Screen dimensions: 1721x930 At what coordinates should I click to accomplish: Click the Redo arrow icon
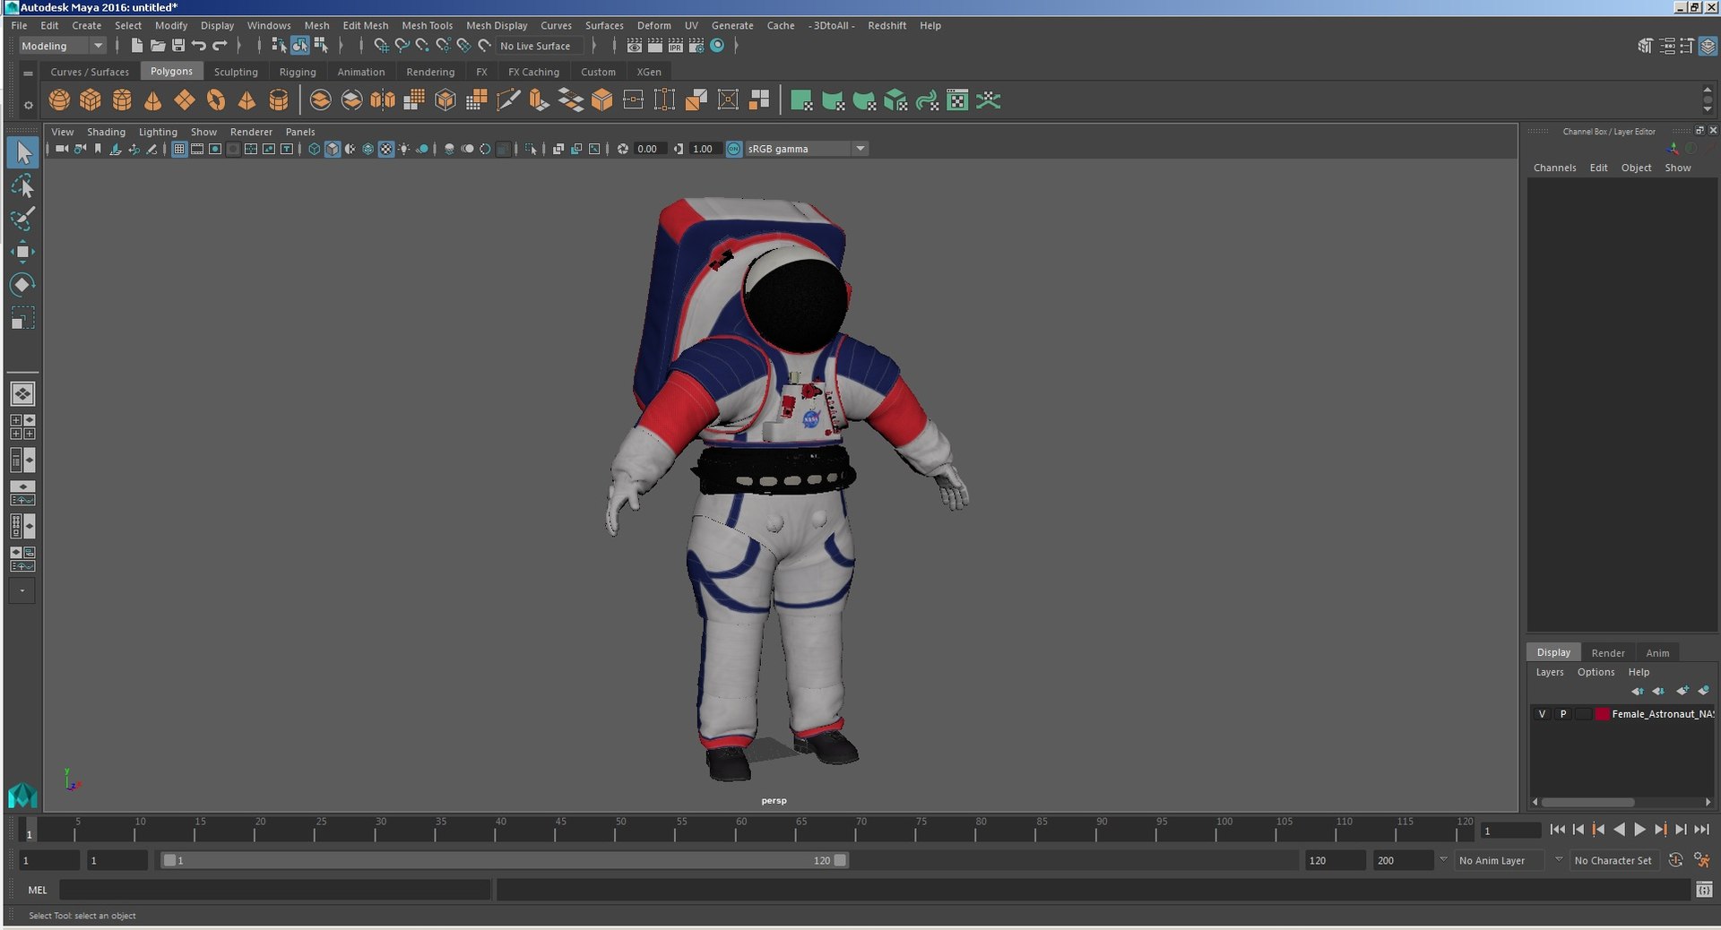tap(220, 46)
